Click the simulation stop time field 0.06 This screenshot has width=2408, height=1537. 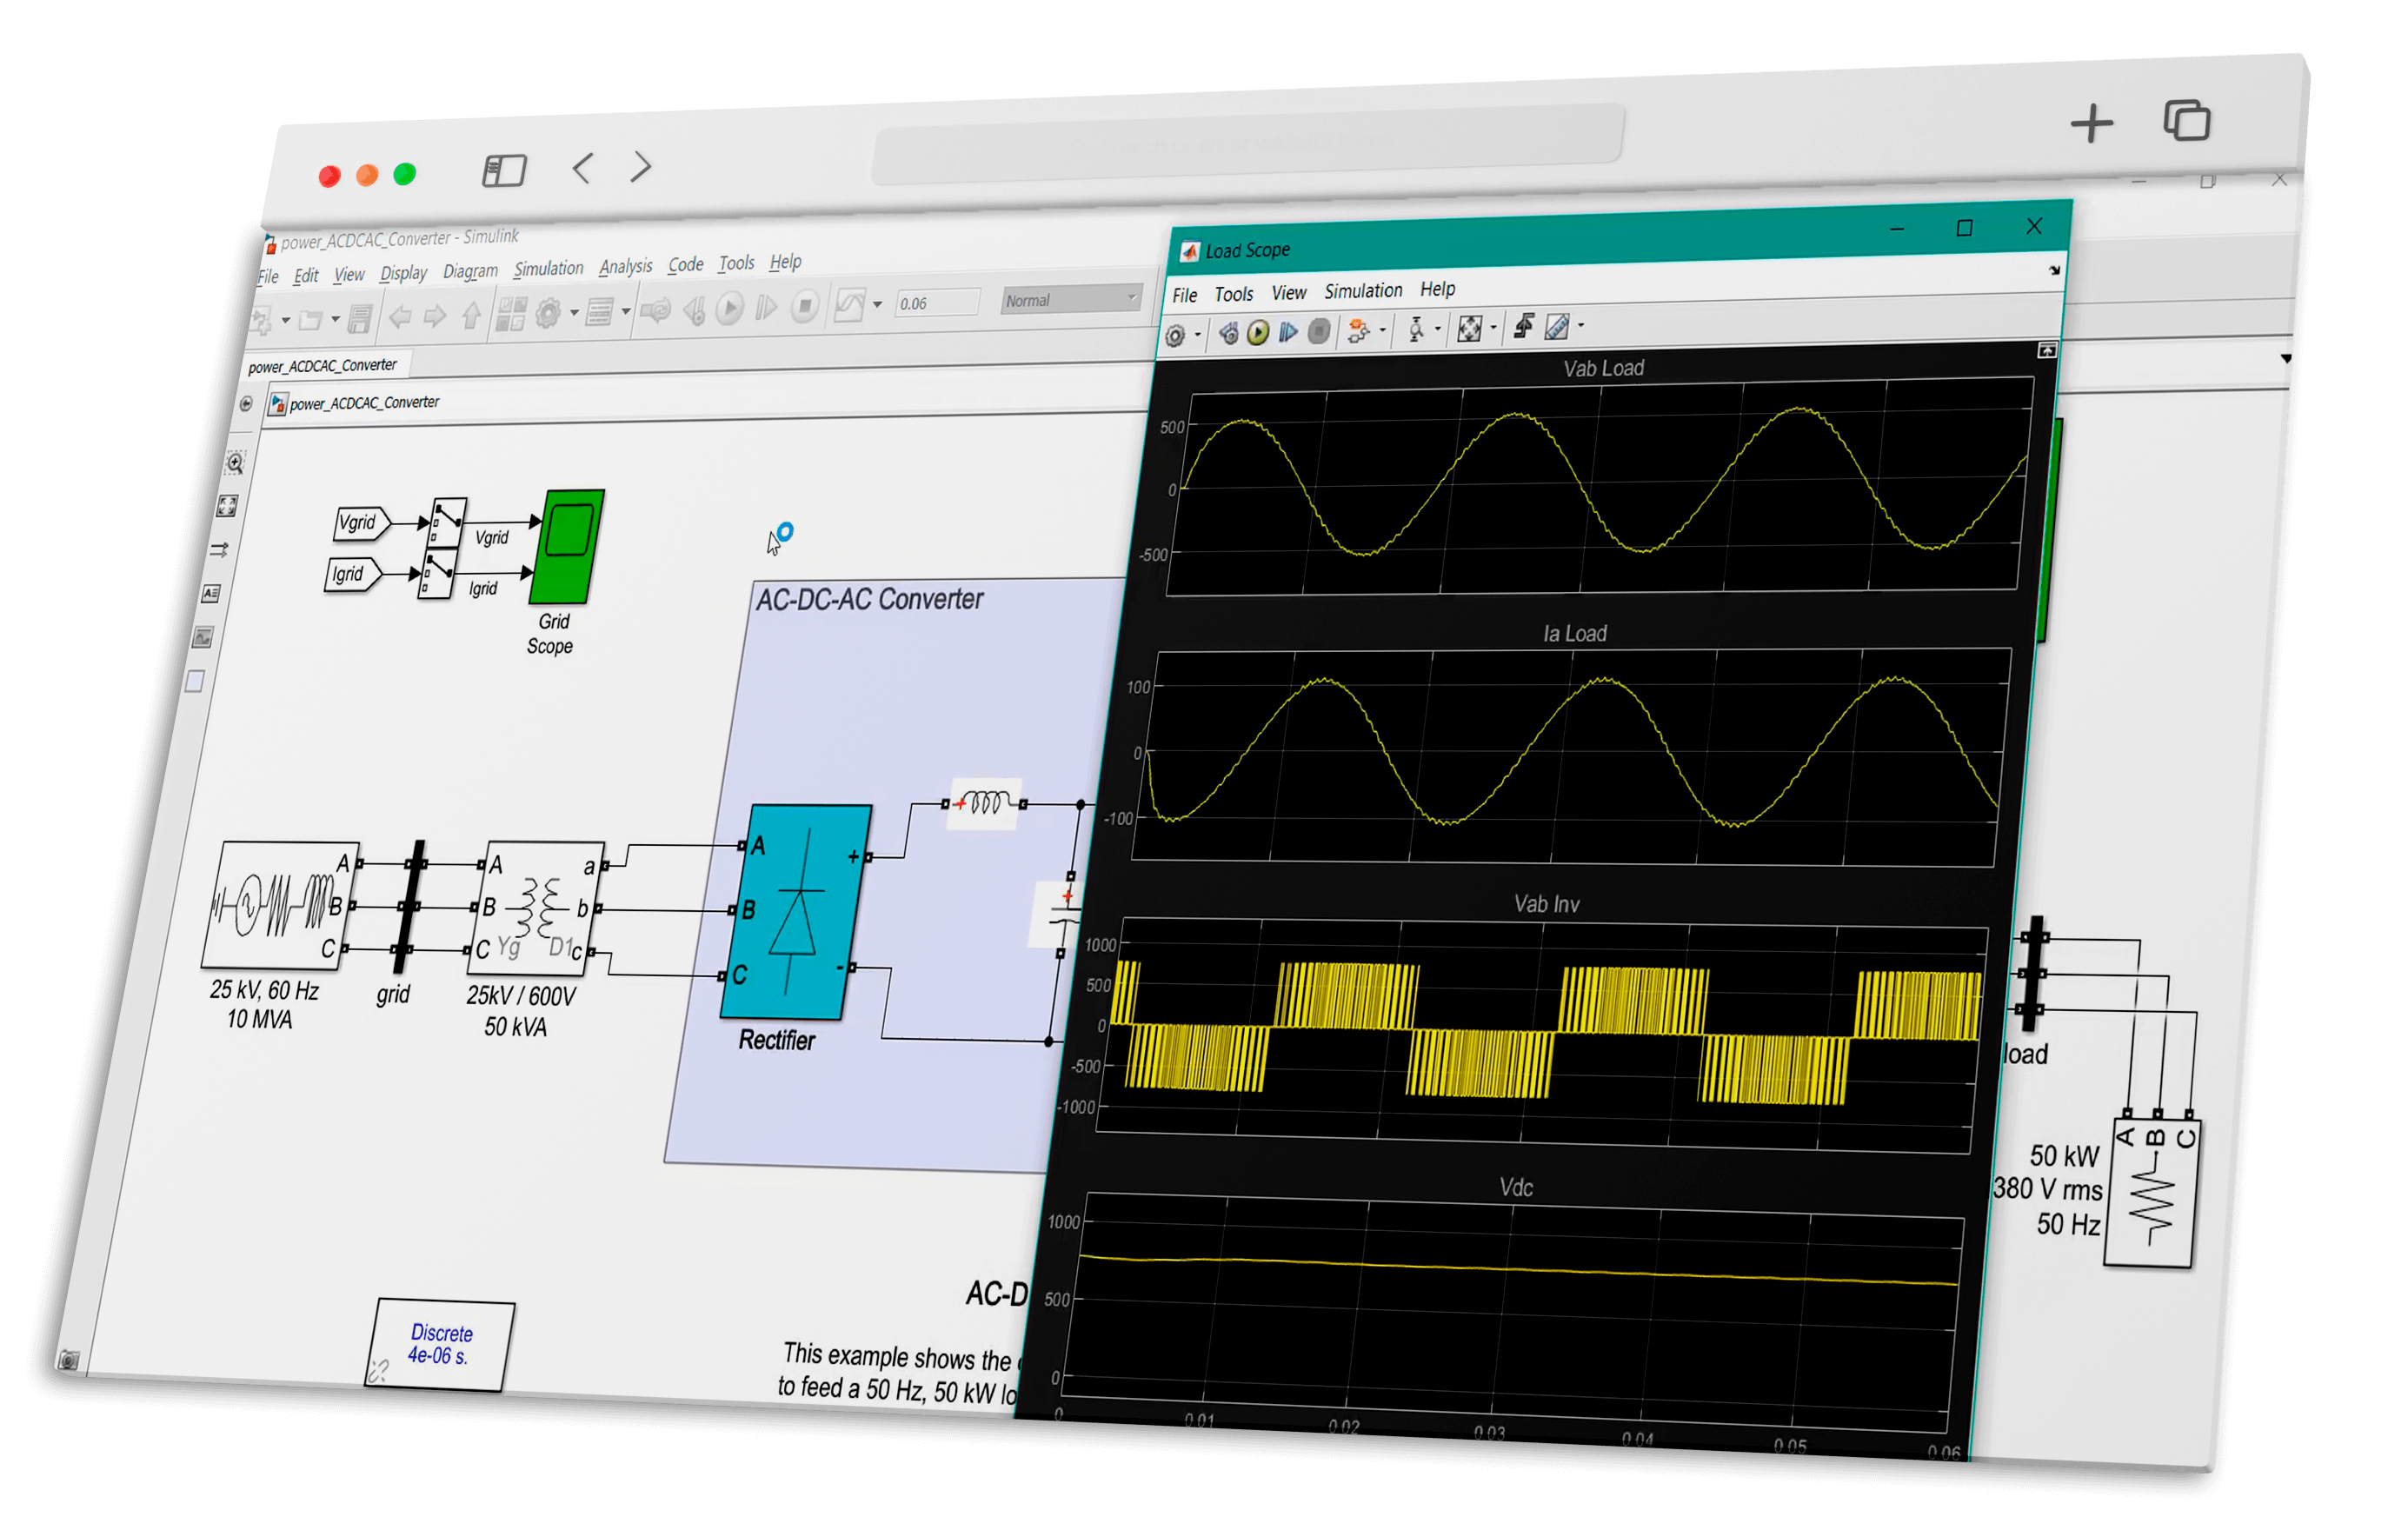pyautogui.click(x=936, y=303)
